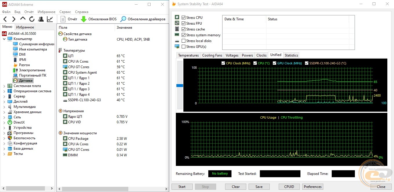Click Обновления BIOS toolbar button
394x192 pixels.
[99, 19]
